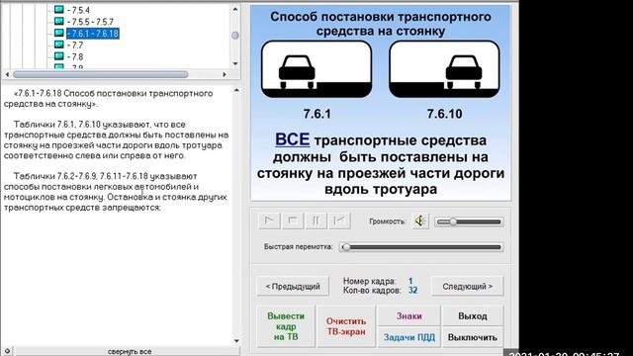Click the slide icon beside 7.6.1 - 7.6.18
The width and height of the screenshot is (633, 356).
point(59,33)
